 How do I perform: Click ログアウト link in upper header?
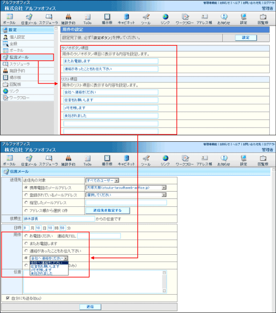269,3
